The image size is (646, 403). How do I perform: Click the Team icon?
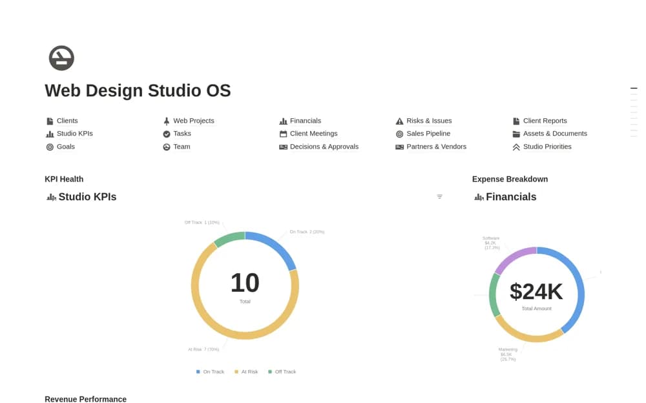coord(167,147)
